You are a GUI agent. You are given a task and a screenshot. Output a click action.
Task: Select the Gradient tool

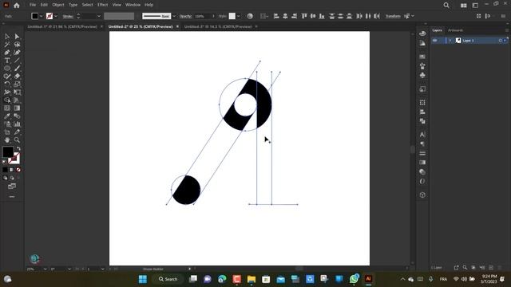coord(17,108)
